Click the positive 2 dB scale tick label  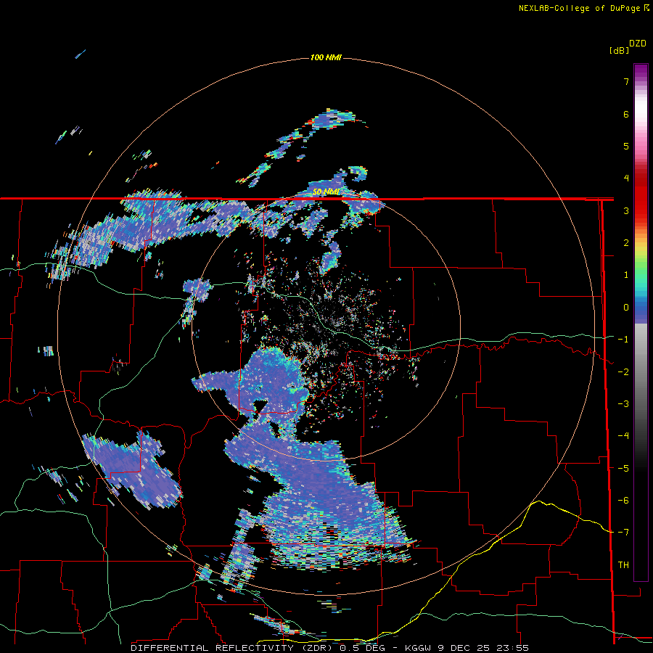point(626,243)
